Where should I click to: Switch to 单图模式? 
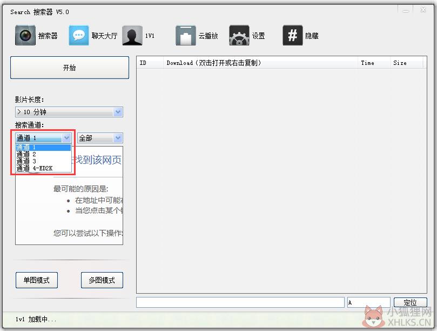pyautogui.click(x=37, y=280)
